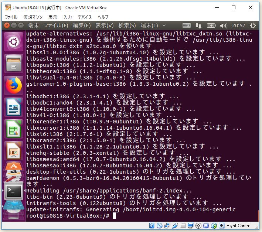Click the libc-bin (2.23-0ubuntu9) line

pos(114,197)
